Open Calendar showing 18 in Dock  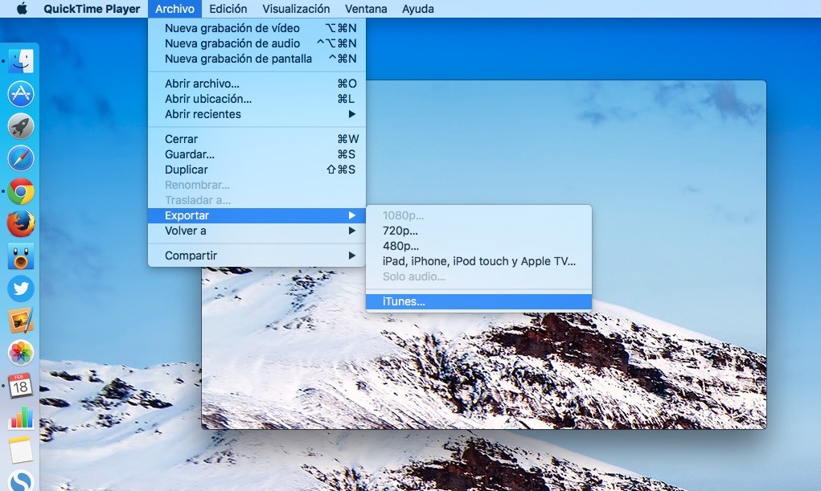[21, 386]
